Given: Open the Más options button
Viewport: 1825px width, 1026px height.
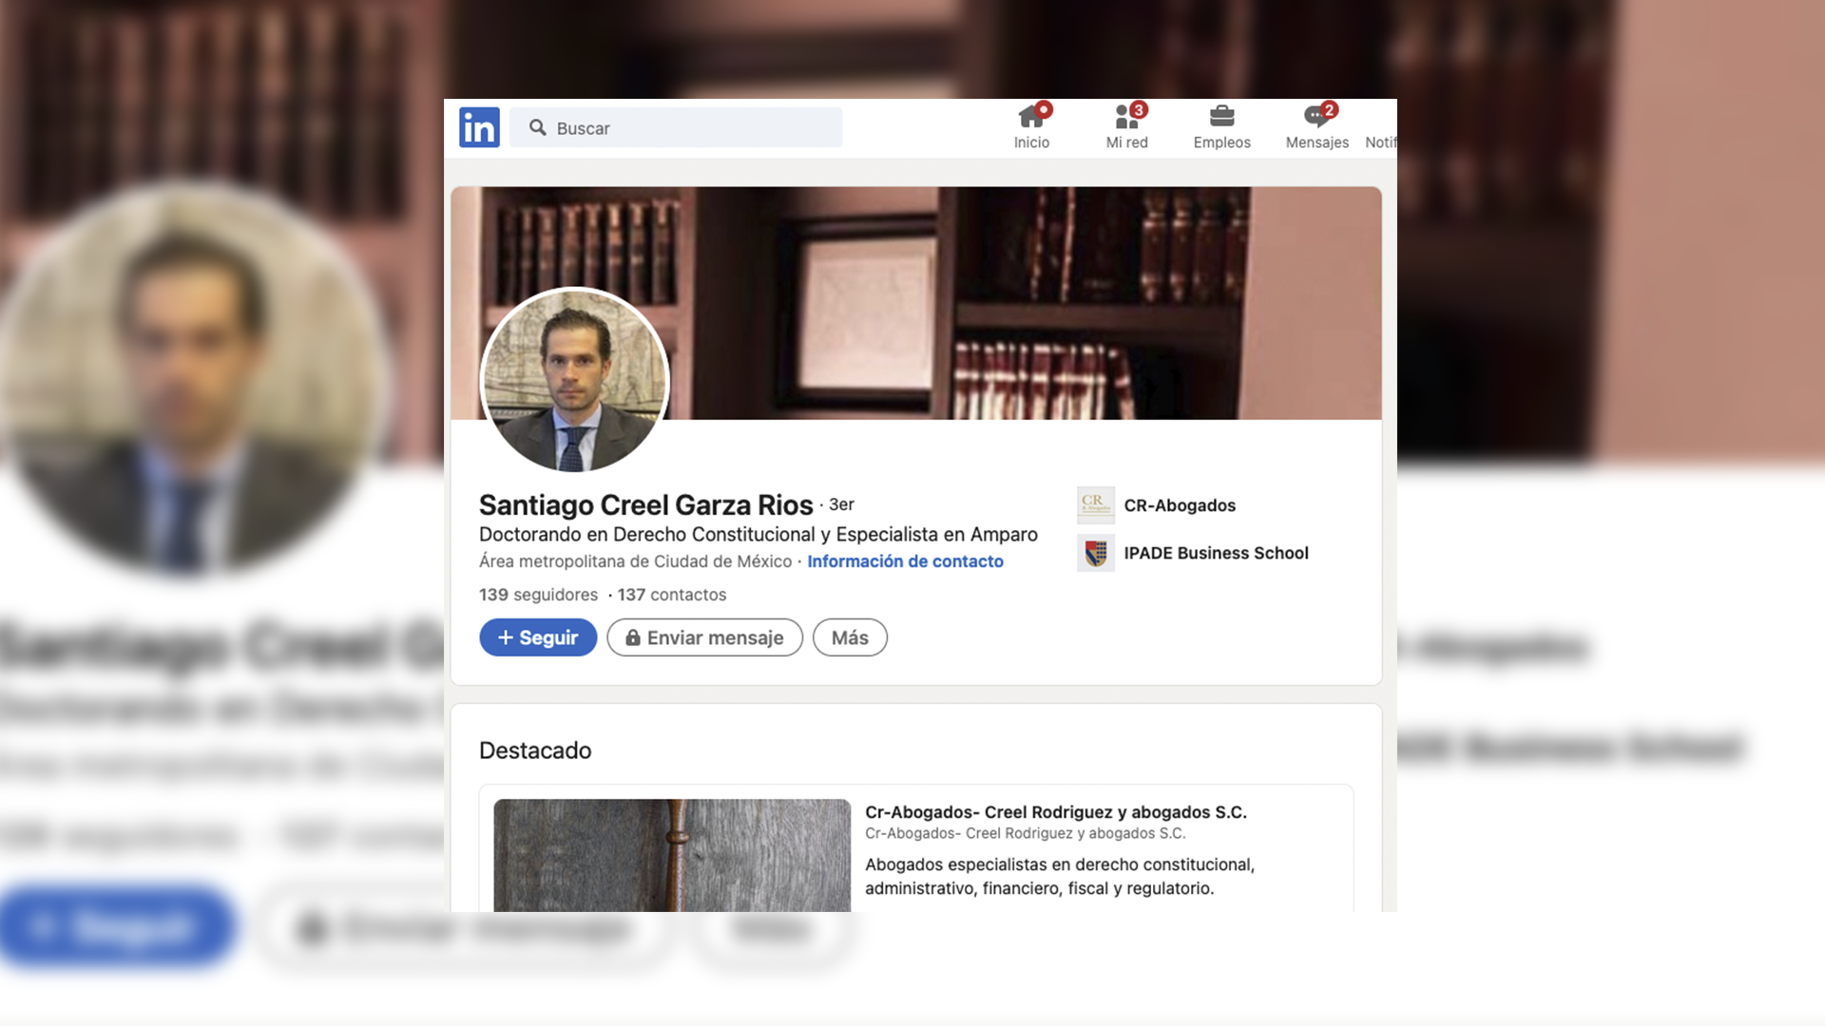Looking at the screenshot, I should 850,637.
